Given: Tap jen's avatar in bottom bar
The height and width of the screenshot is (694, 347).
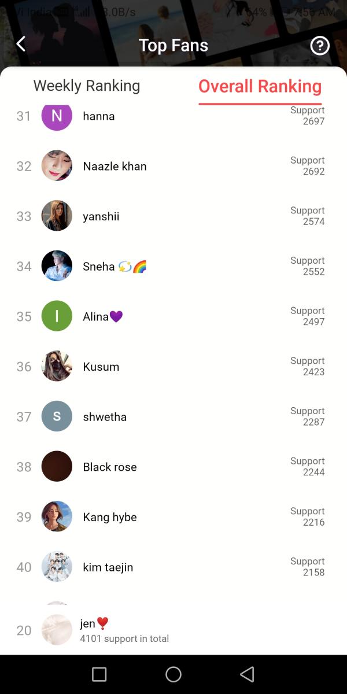Looking at the screenshot, I should [x=57, y=630].
